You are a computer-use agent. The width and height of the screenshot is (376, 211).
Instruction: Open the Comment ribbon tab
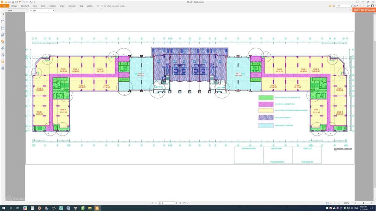pos(25,6)
